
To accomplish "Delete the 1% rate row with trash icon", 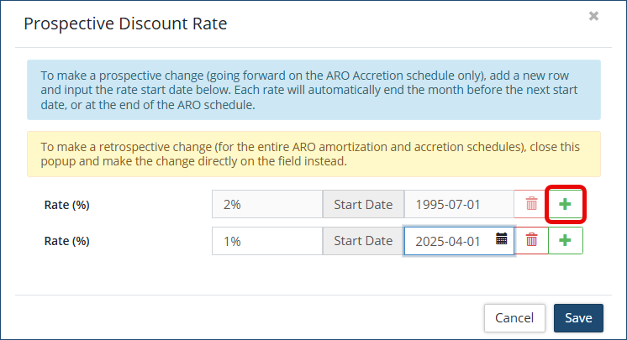I will pos(531,240).
